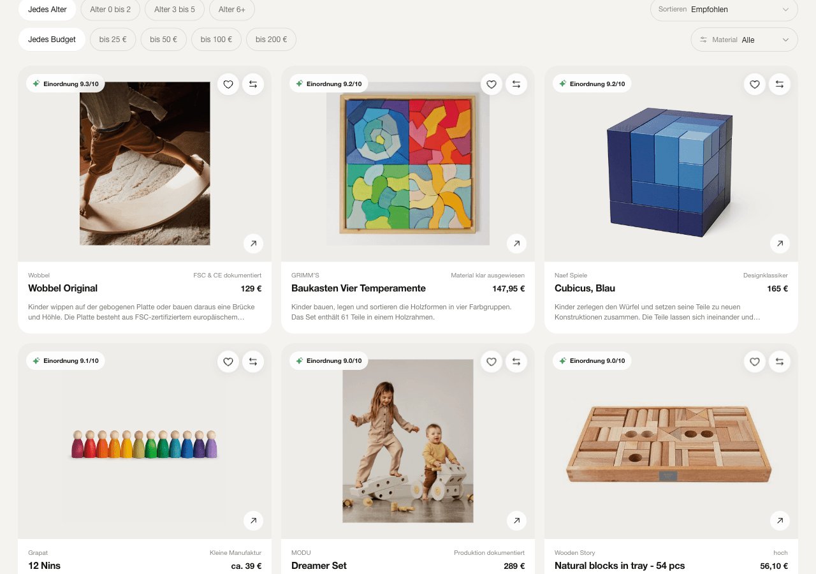Screen dimensions: 816x574
Task: Click the wooden blocks tray image
Action: click(668, 445)
